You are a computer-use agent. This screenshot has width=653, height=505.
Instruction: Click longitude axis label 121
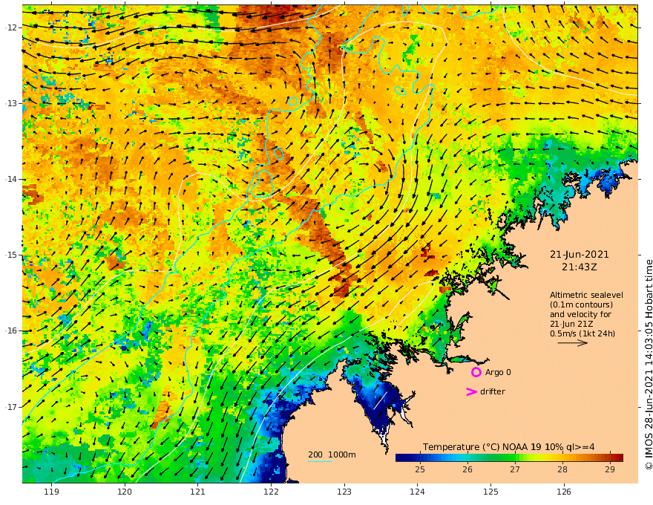(198, 492)
